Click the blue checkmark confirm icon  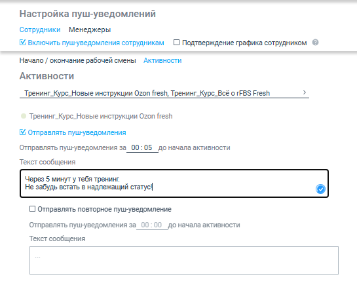pos(320,189)
